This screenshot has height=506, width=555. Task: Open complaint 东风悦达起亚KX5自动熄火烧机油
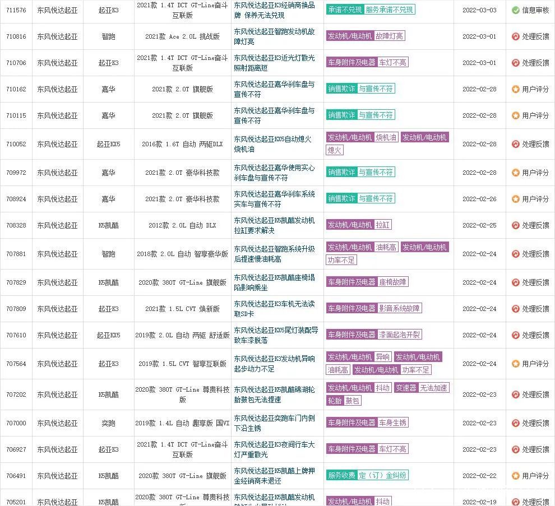[x=272, y=144]
